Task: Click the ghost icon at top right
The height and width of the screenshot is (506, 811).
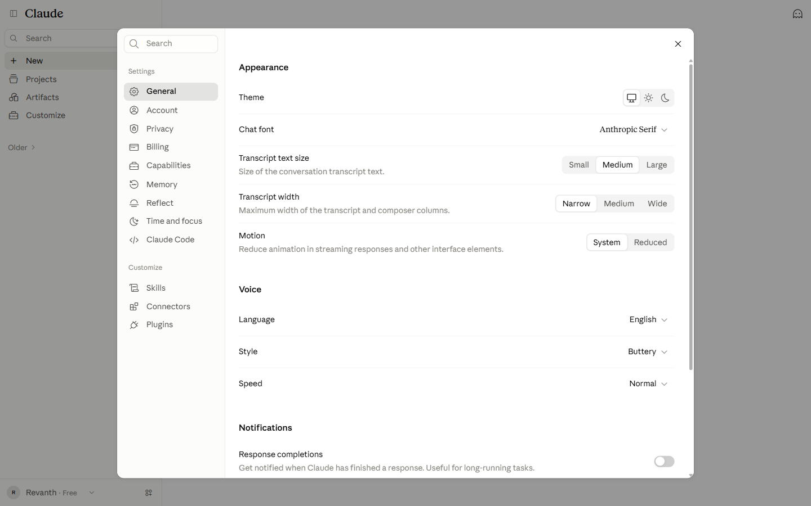Action: (x=797, y=14)
